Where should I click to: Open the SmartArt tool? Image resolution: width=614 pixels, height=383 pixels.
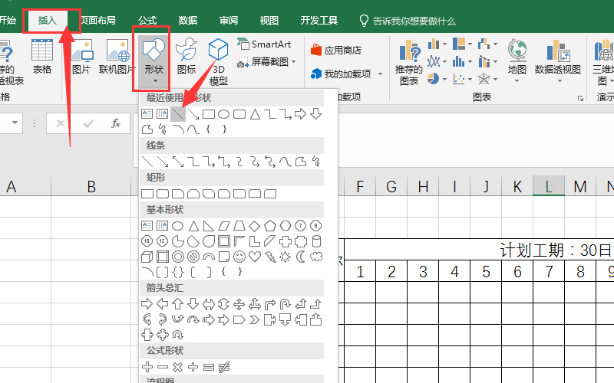264,44
